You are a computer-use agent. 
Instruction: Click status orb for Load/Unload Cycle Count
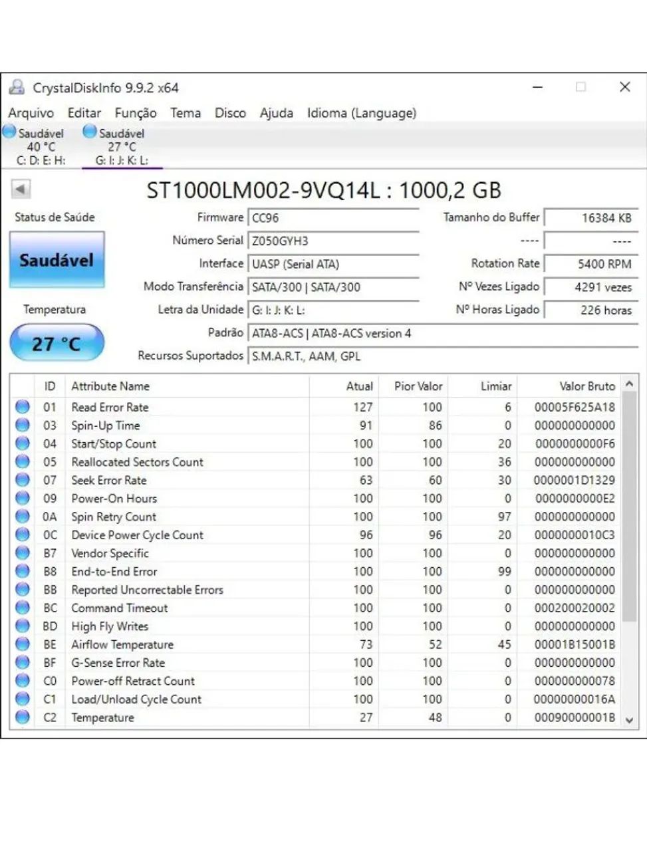coord(23,699)
